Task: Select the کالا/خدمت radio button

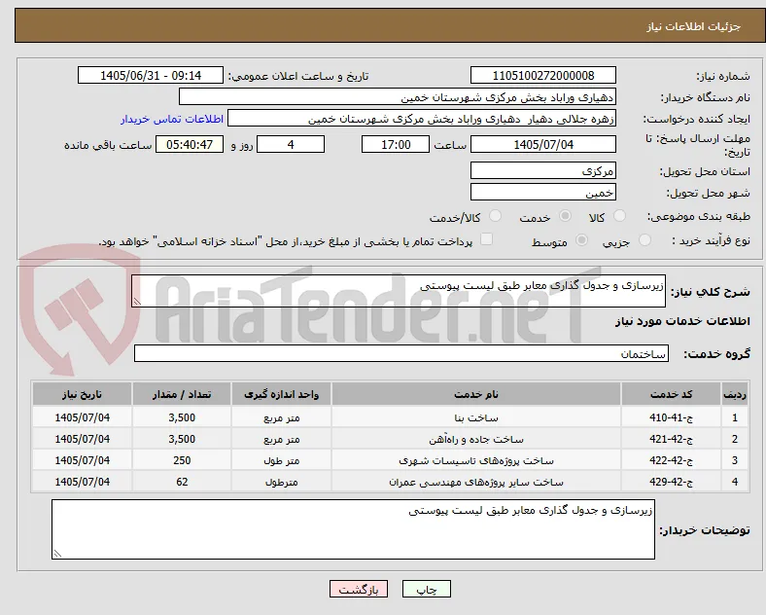Action: [x=496, y=216]
